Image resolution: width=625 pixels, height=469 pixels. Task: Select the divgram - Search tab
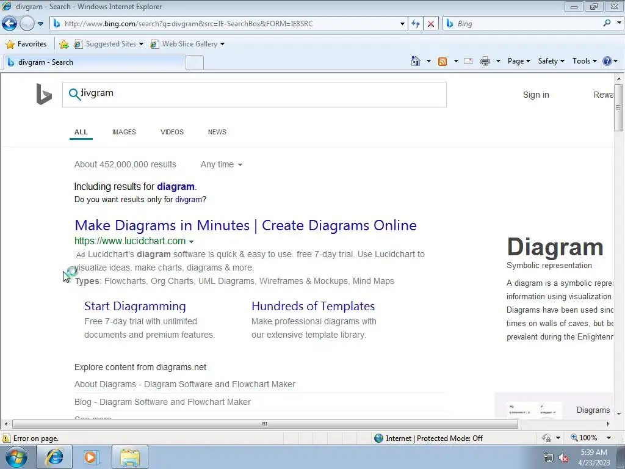pyautogui.click(x=95, y=62)
